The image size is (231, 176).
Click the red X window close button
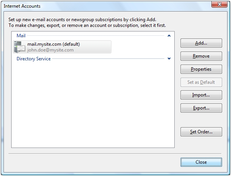[x=219, y=4]
